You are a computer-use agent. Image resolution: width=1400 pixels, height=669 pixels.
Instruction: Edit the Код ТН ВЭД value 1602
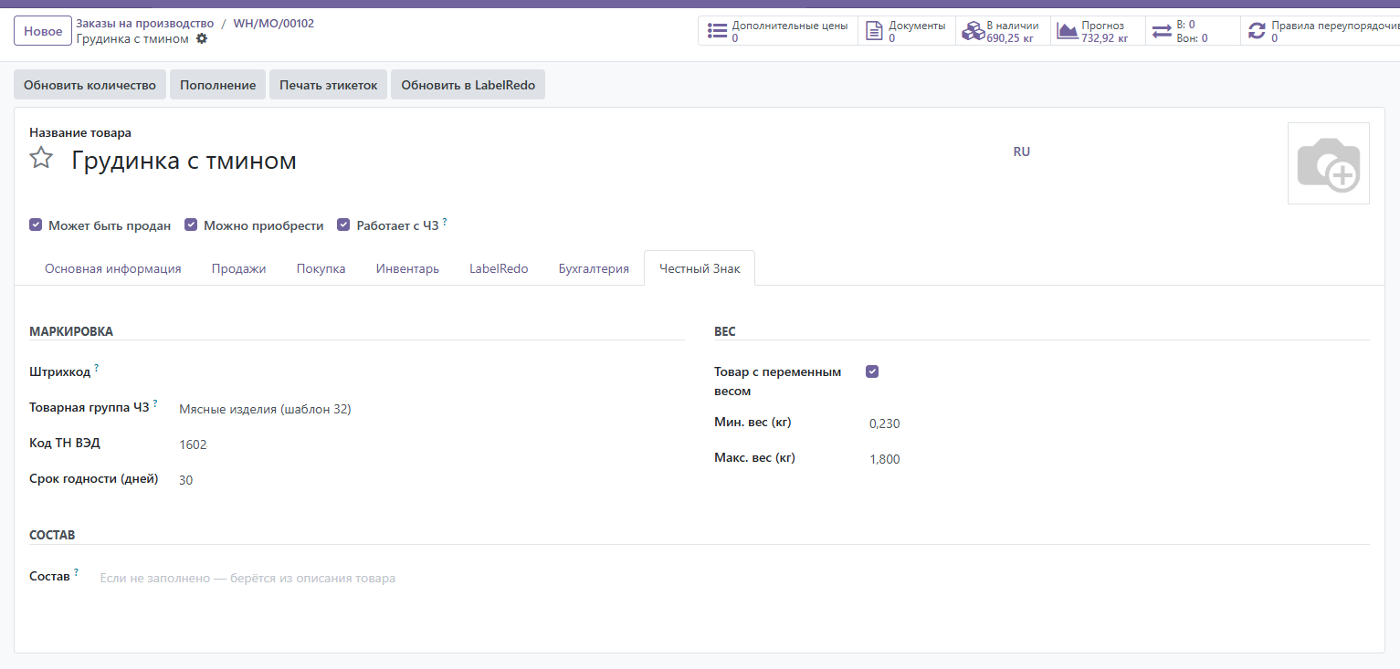431,444
